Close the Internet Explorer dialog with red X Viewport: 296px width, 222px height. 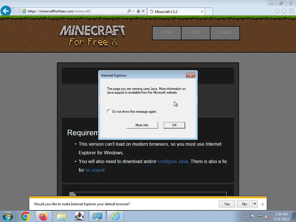point(190,75)
